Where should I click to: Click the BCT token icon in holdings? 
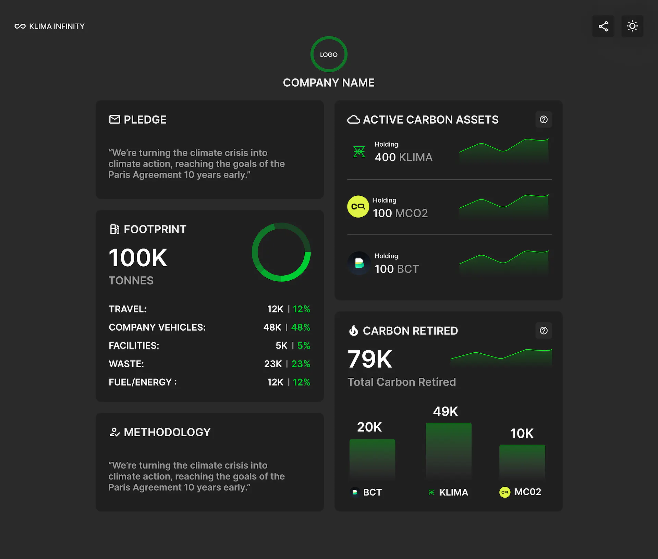(x=359, y=263)
